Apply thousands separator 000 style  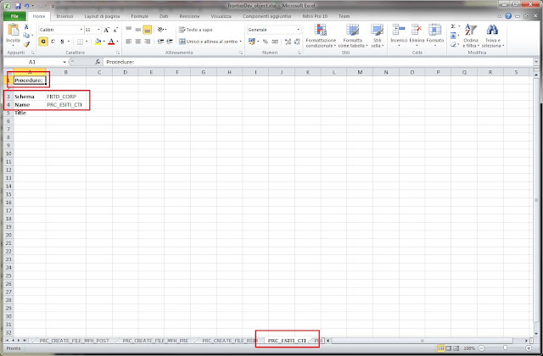[275, 42]
